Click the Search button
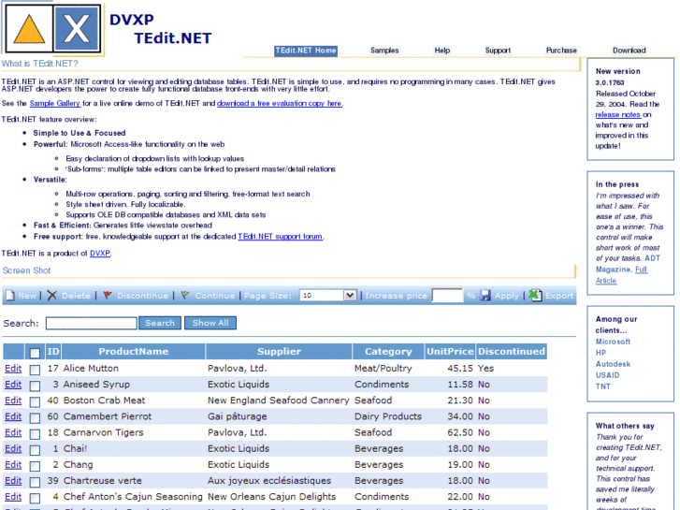The image size is (680, 510). click(x=160, y=323)
